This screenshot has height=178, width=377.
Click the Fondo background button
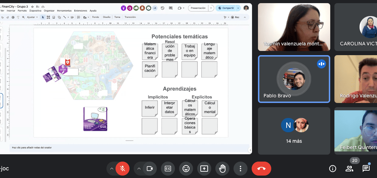[95, 17]
